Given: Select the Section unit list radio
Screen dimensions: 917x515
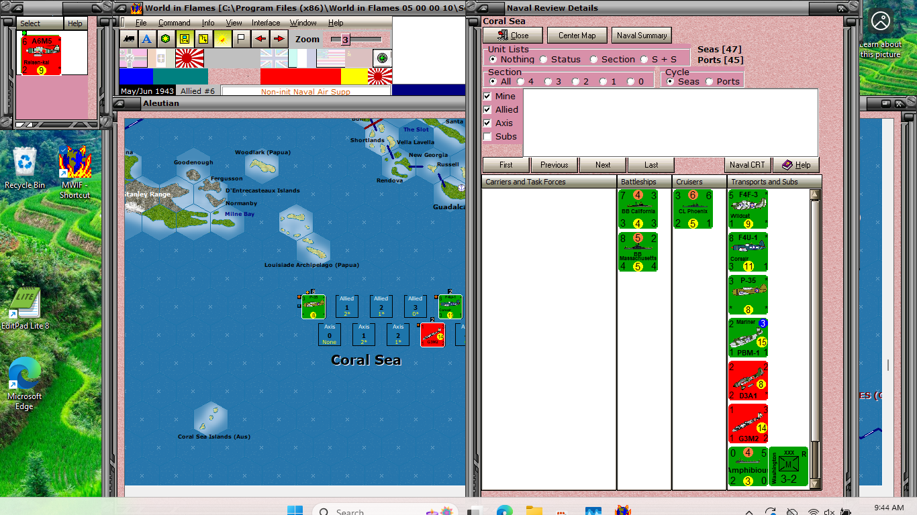Looking at the screenshot, I should pos(594,59).
